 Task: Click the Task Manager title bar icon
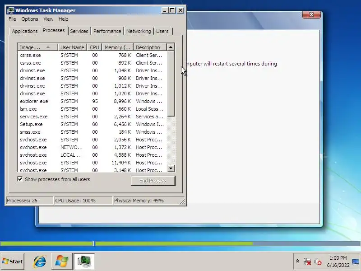10,10
